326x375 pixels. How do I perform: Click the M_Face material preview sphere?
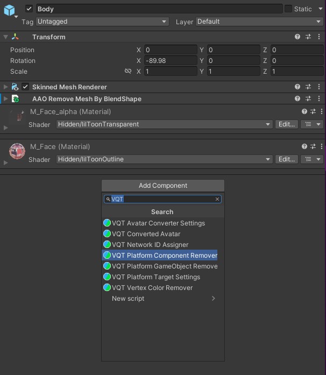pyautogui.click(x=17, y=151)
